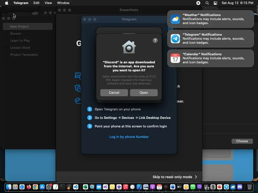Click the date and time in menu bar
Image resolution: width=258 pixels, height=193 pixels.
click(x=237, y=3)
